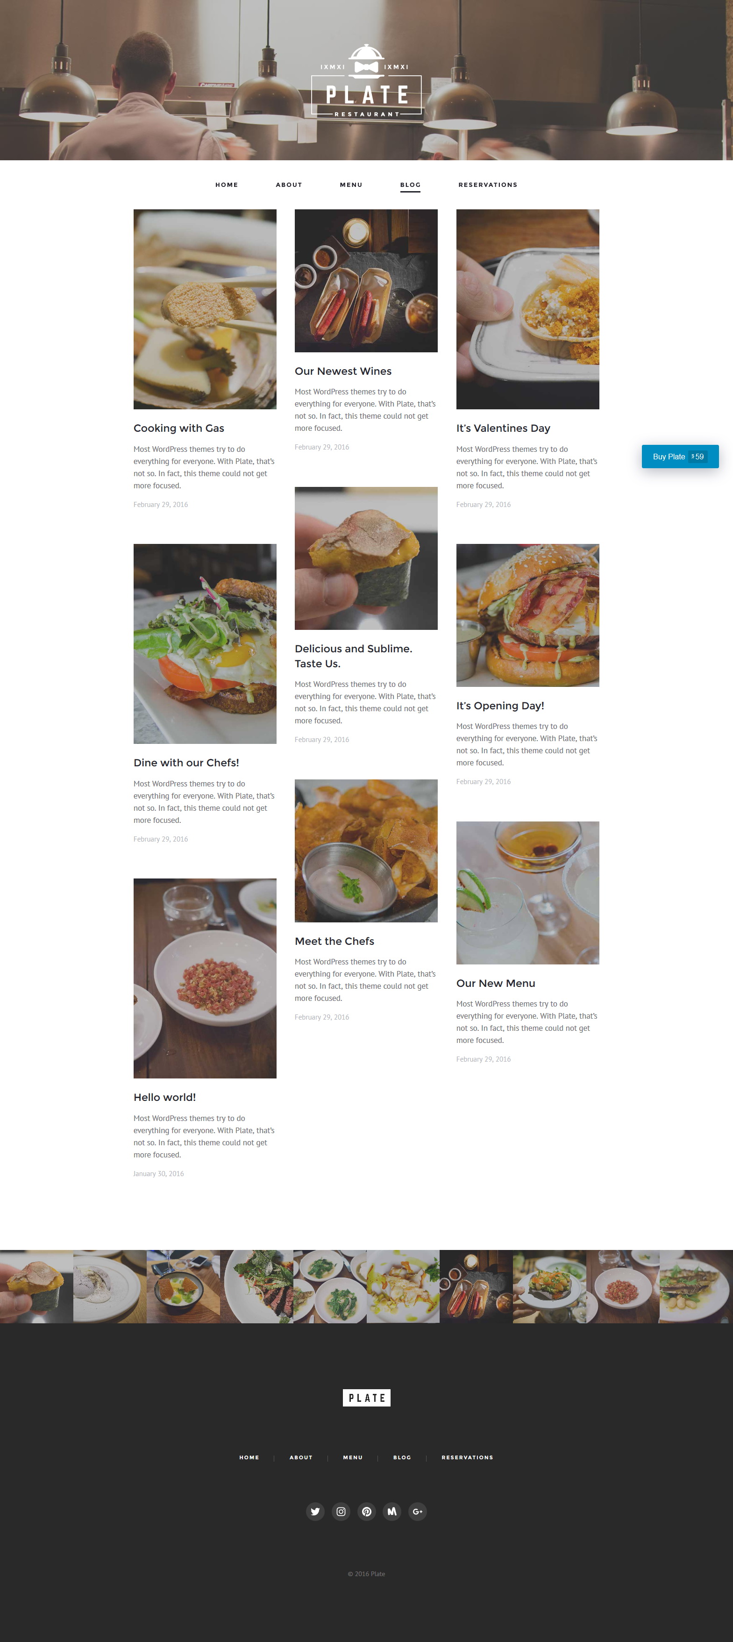The width and height of the screenshot is (733, 1642).
Task: Open the Medium footer icon
Action: 392,1511
